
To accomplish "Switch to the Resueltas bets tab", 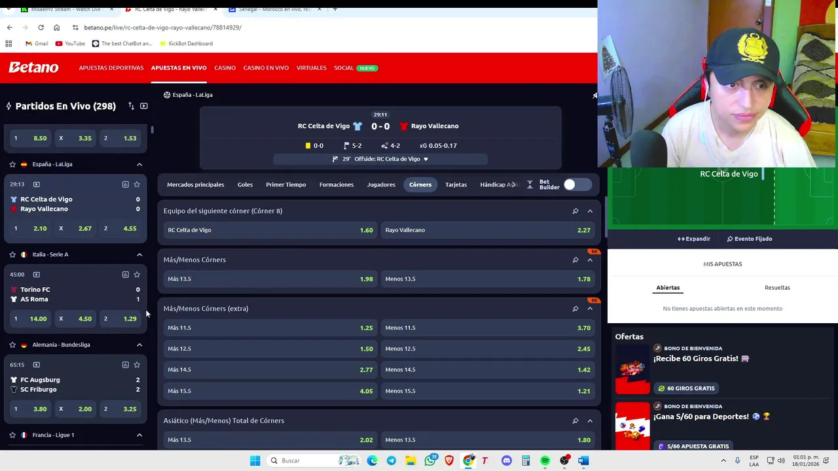I will (777, 288).
